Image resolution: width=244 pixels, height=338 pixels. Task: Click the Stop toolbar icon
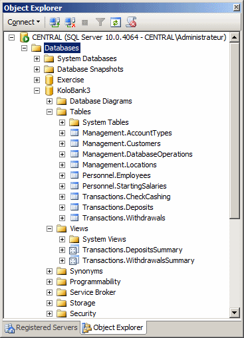coord(85,23)
